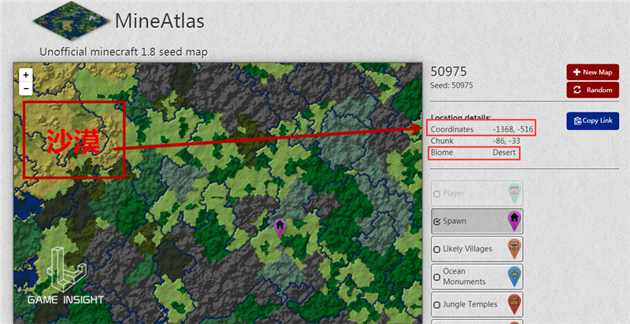Viewport: 630px width, 324px height.
Task: Select chunk value -86, -33
Action: pyautogui.click(x=506, y=141)
